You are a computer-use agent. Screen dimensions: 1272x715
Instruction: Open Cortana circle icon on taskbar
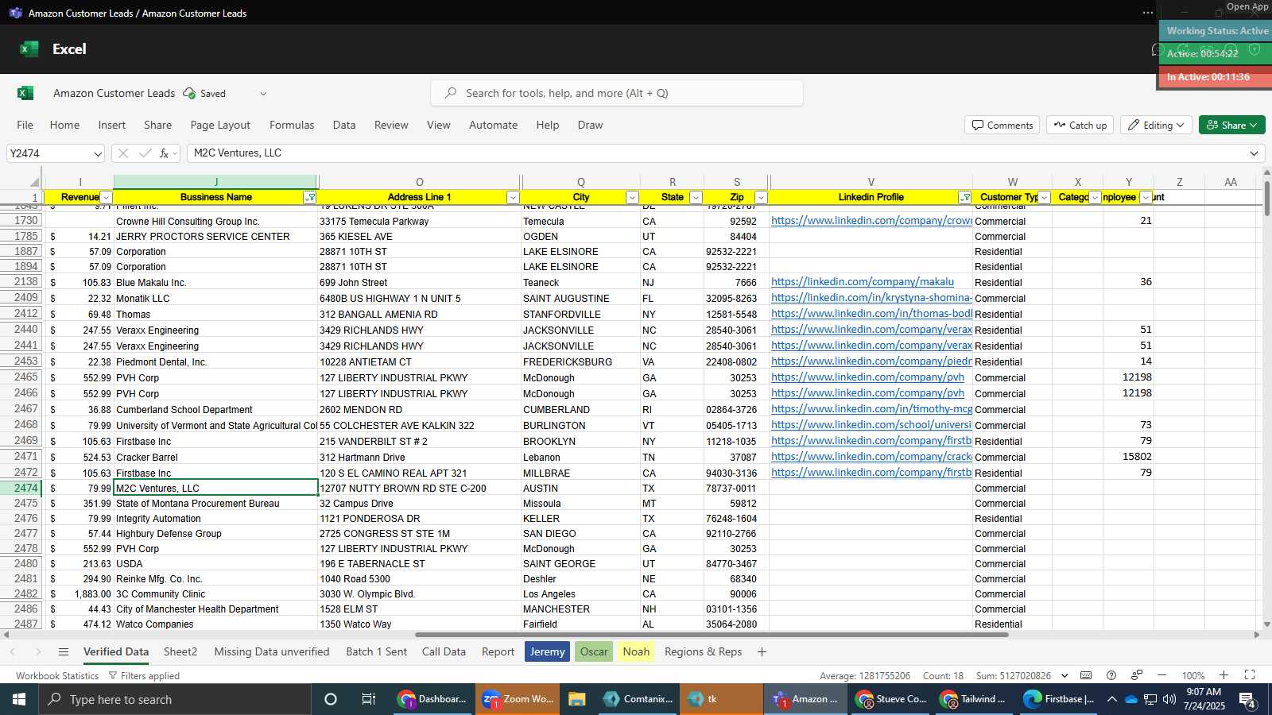pos(331,699)
